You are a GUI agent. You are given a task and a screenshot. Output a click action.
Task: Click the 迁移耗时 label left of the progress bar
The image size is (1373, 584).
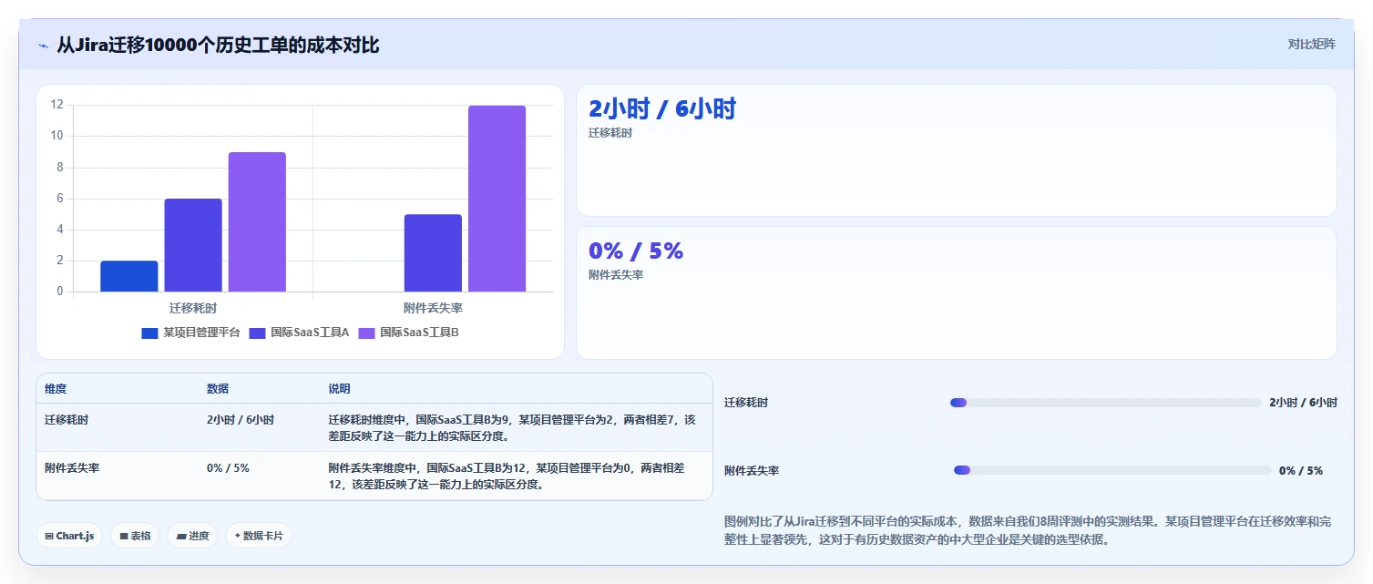746,403
